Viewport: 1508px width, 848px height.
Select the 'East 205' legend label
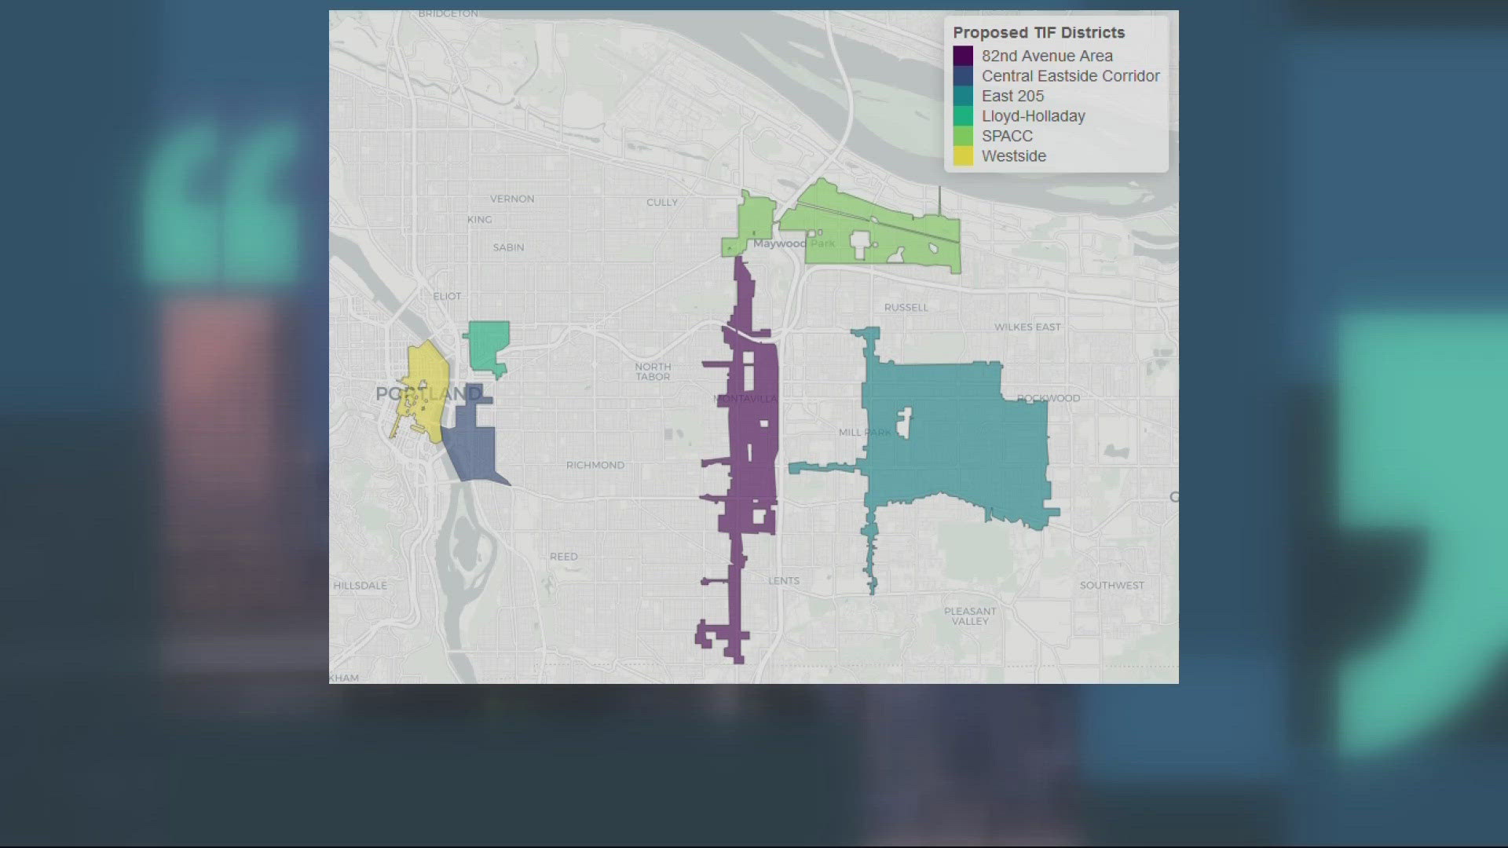click(1012, 96)
